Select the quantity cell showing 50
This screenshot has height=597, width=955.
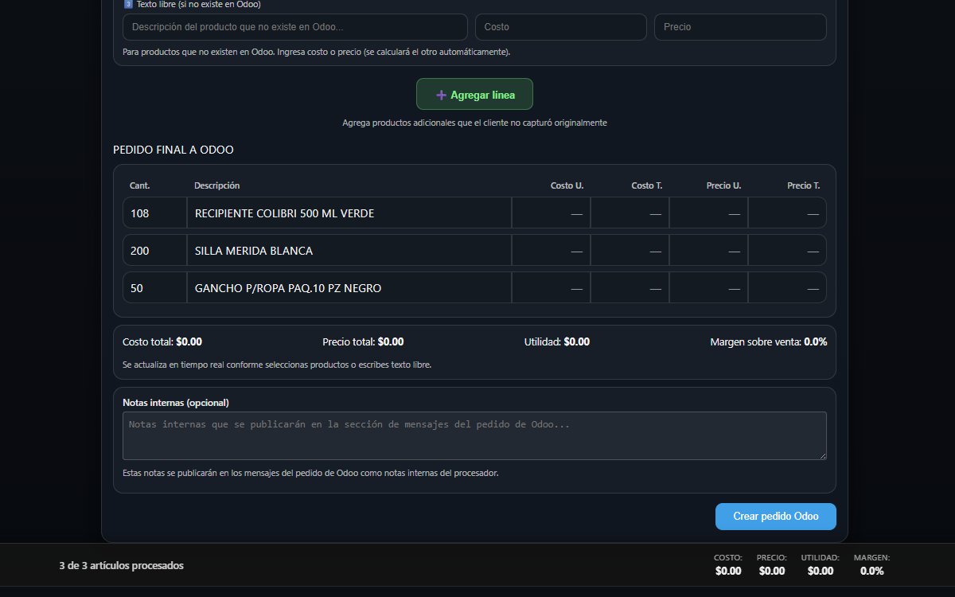coord(154,288)
